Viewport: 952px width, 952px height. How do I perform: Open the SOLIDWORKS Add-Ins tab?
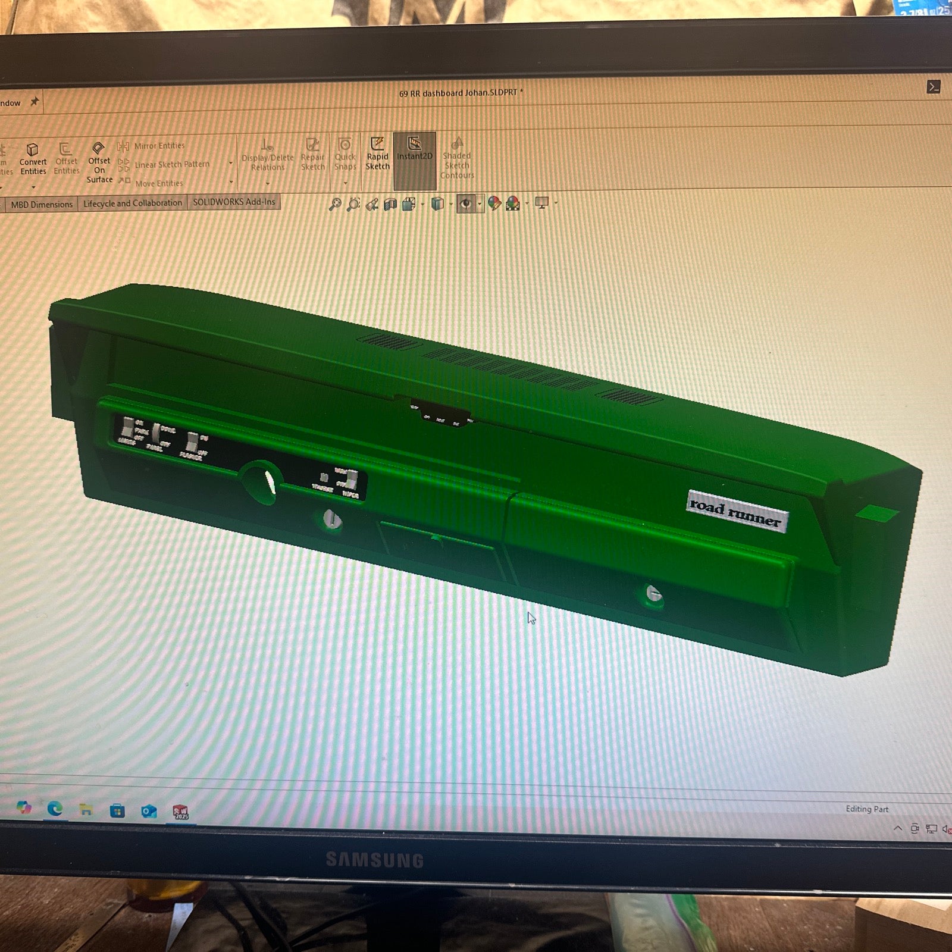click(234, 202)
